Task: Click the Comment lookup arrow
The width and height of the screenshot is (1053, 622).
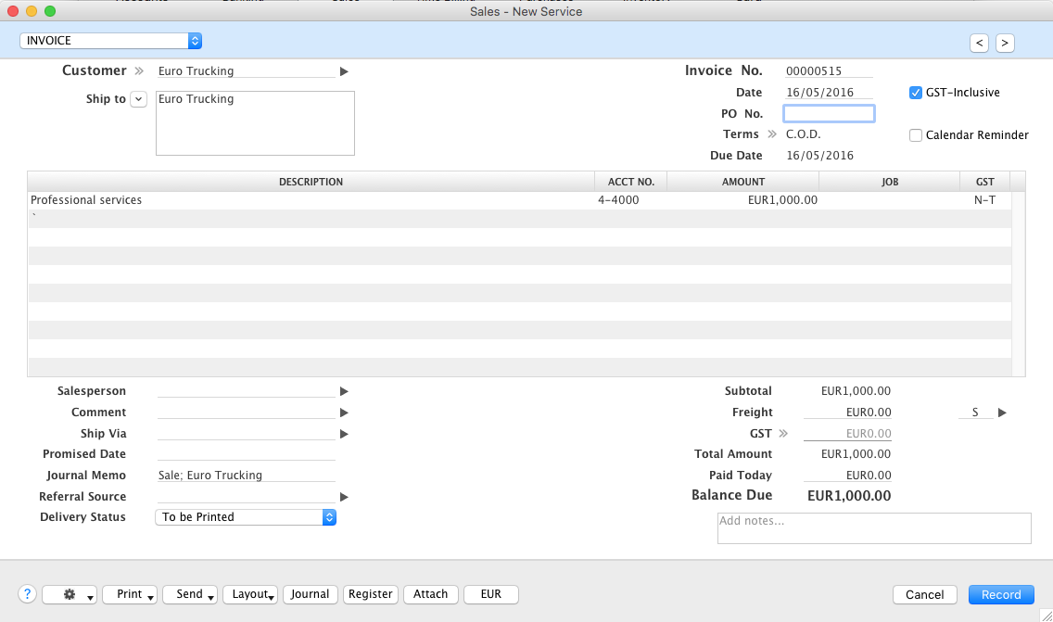Action: point(344,413)
